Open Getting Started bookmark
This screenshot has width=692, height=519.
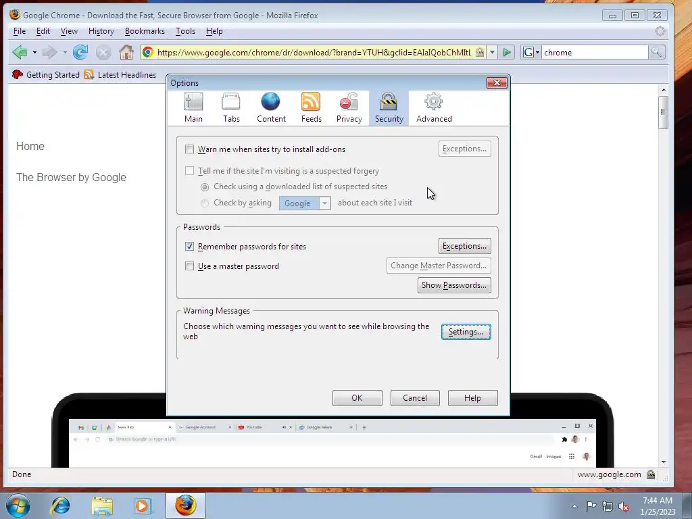coord(46,74)
